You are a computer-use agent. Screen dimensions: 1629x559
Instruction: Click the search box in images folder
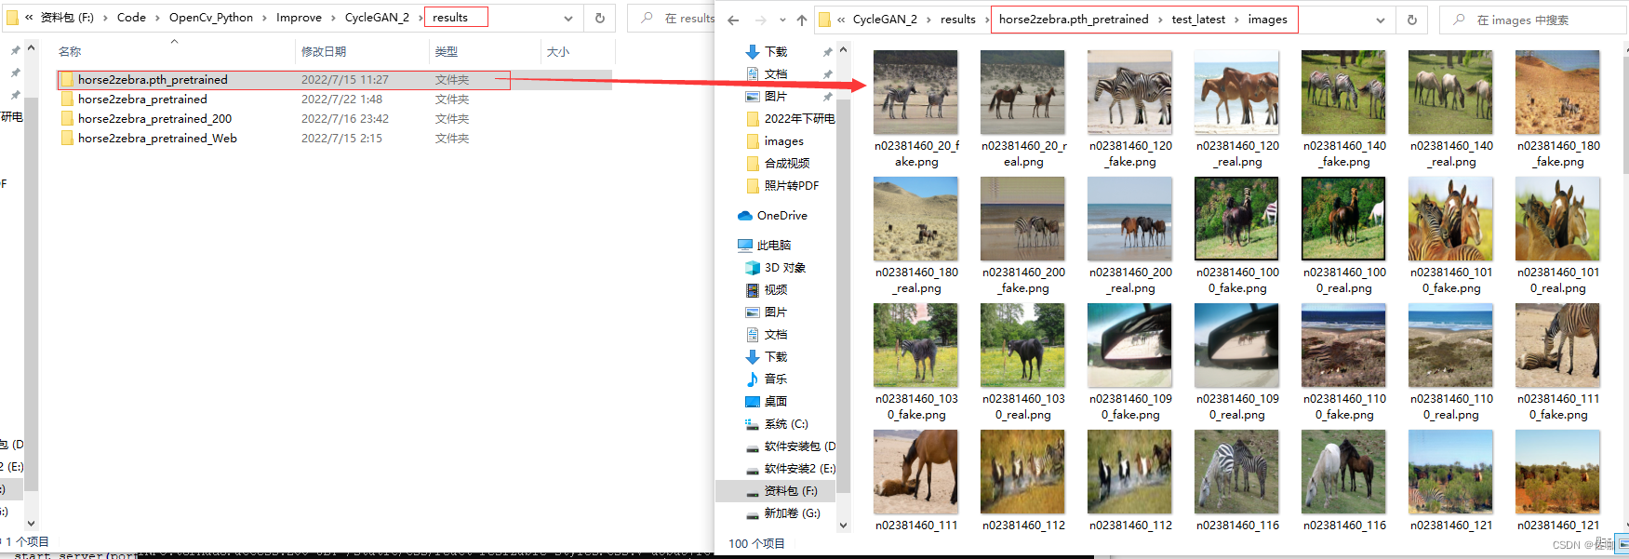[x=1535, y=20]
